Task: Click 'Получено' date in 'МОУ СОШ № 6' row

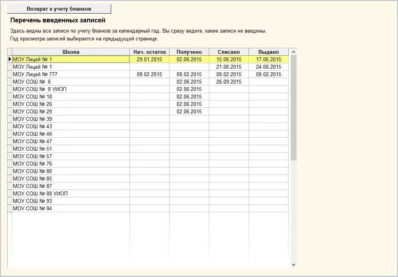Action: tap(189, 82)
